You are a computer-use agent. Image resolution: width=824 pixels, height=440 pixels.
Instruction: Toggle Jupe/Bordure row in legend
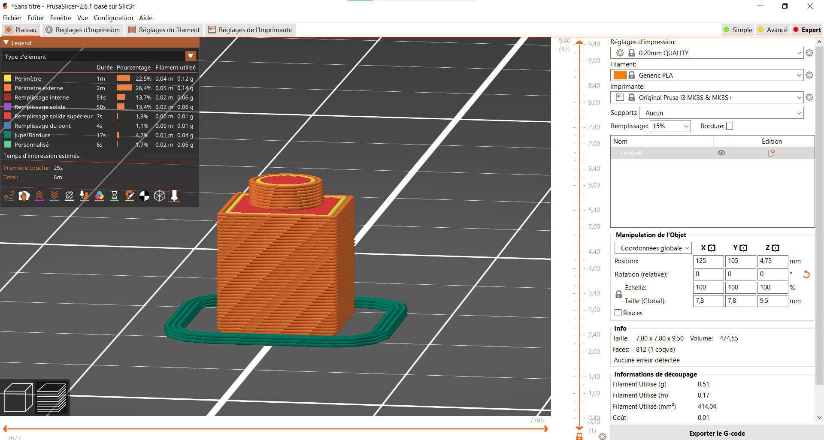[x=99, y=135]
